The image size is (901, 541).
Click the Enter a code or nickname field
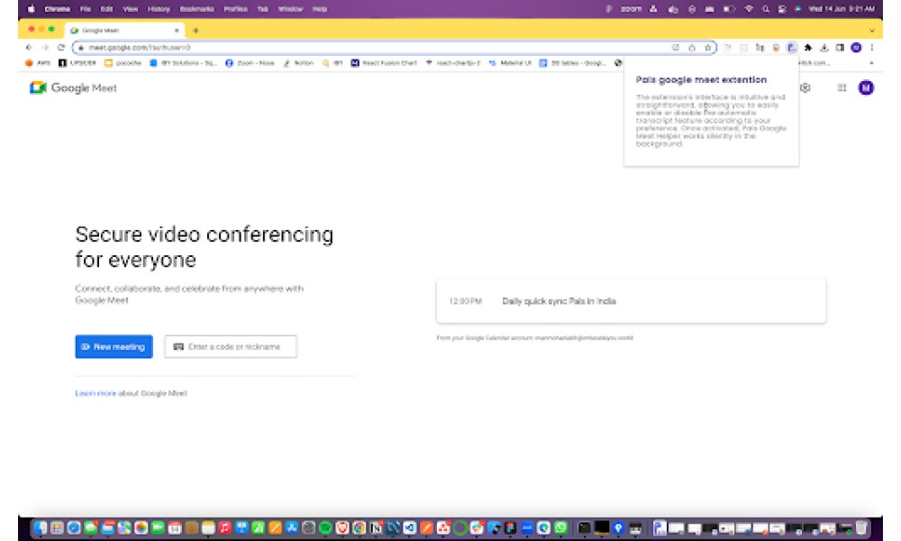point(231,346)
